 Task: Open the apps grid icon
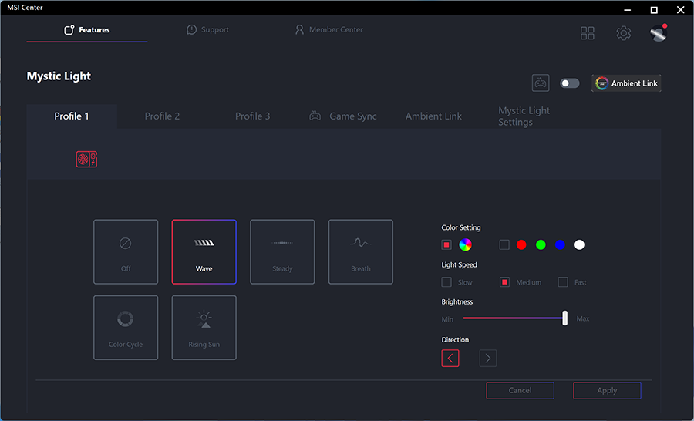pos(588,32)
